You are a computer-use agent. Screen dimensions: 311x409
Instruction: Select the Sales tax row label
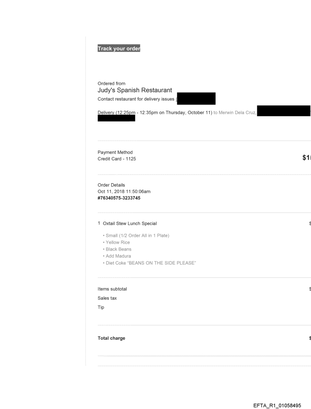click(107, 298)
